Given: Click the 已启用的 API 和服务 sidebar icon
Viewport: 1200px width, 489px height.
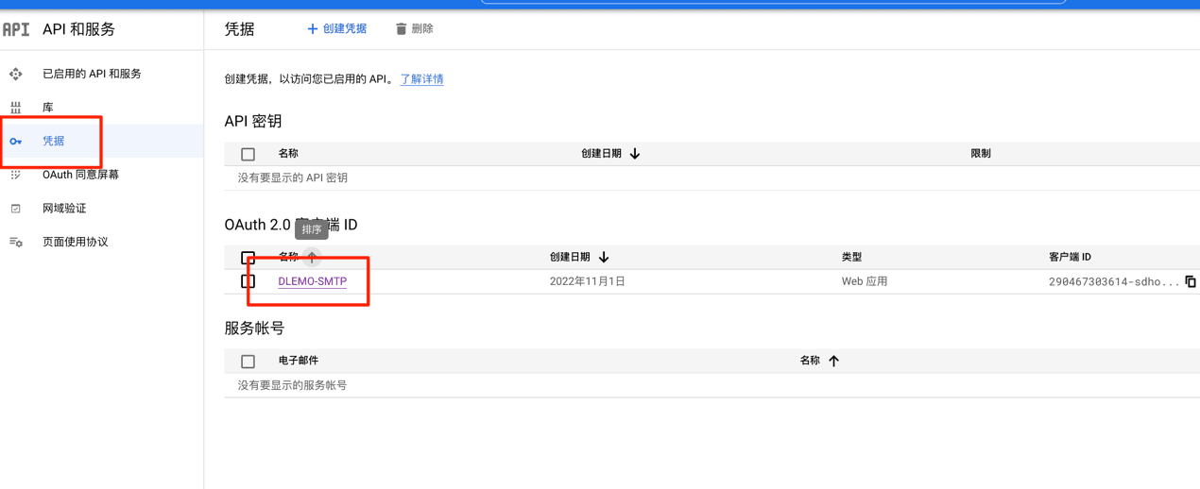Looking at the screenshot, I should pos(16,74).
